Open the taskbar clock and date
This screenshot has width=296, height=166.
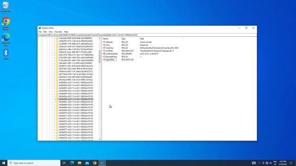(x=283, y=163)
